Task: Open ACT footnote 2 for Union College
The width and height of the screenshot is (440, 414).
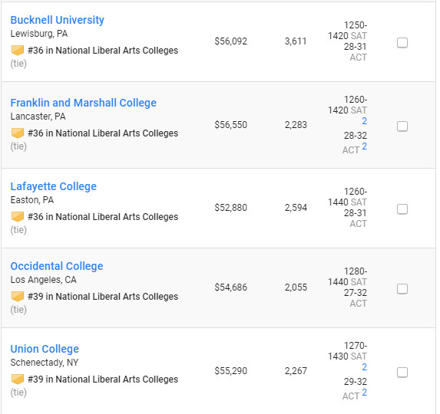Action: (x=364, y=393)
